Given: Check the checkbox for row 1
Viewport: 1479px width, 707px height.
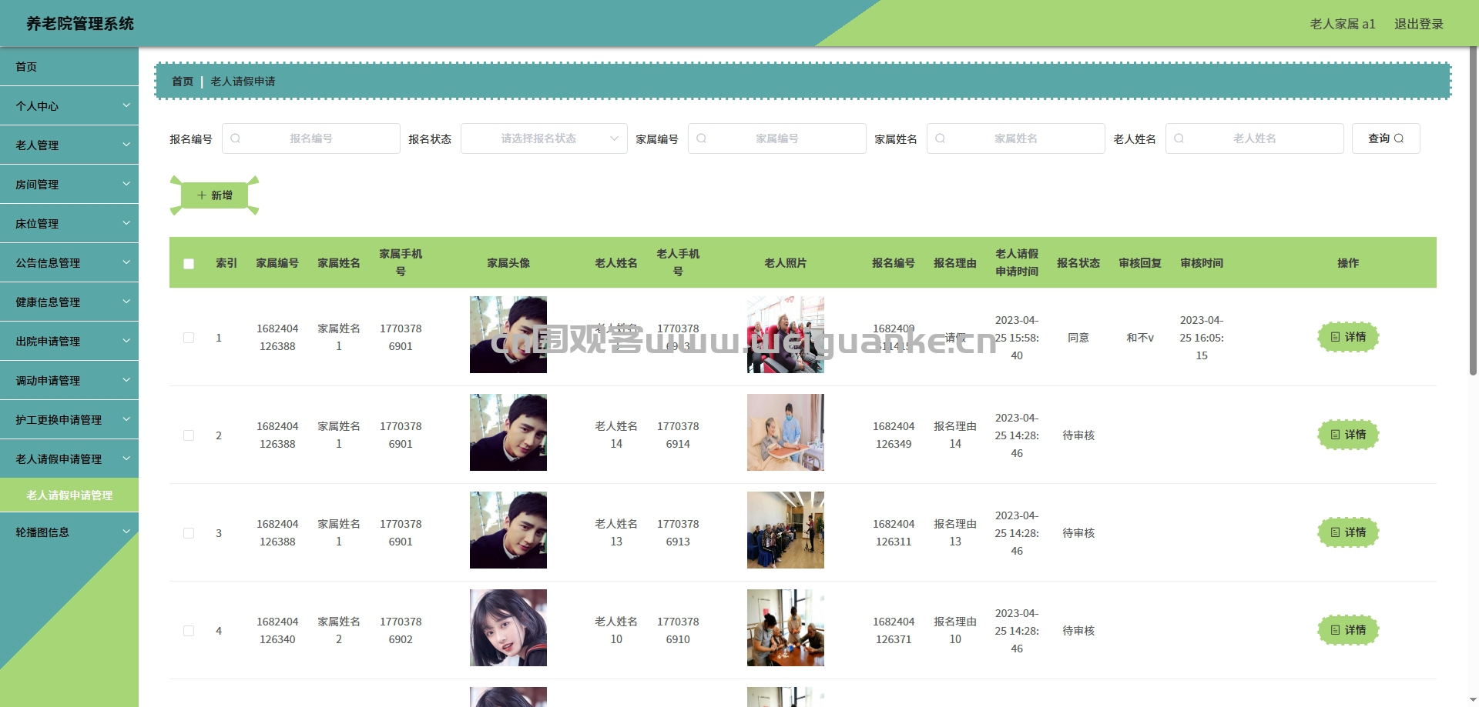Looking at the screenshot, I should [189, 338].
